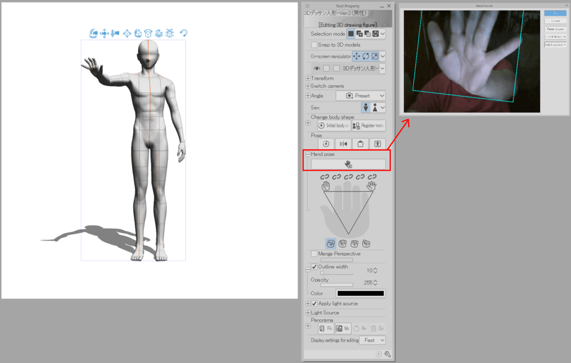
Task: Open the black outline Color swatch
Action: (360, 293)
